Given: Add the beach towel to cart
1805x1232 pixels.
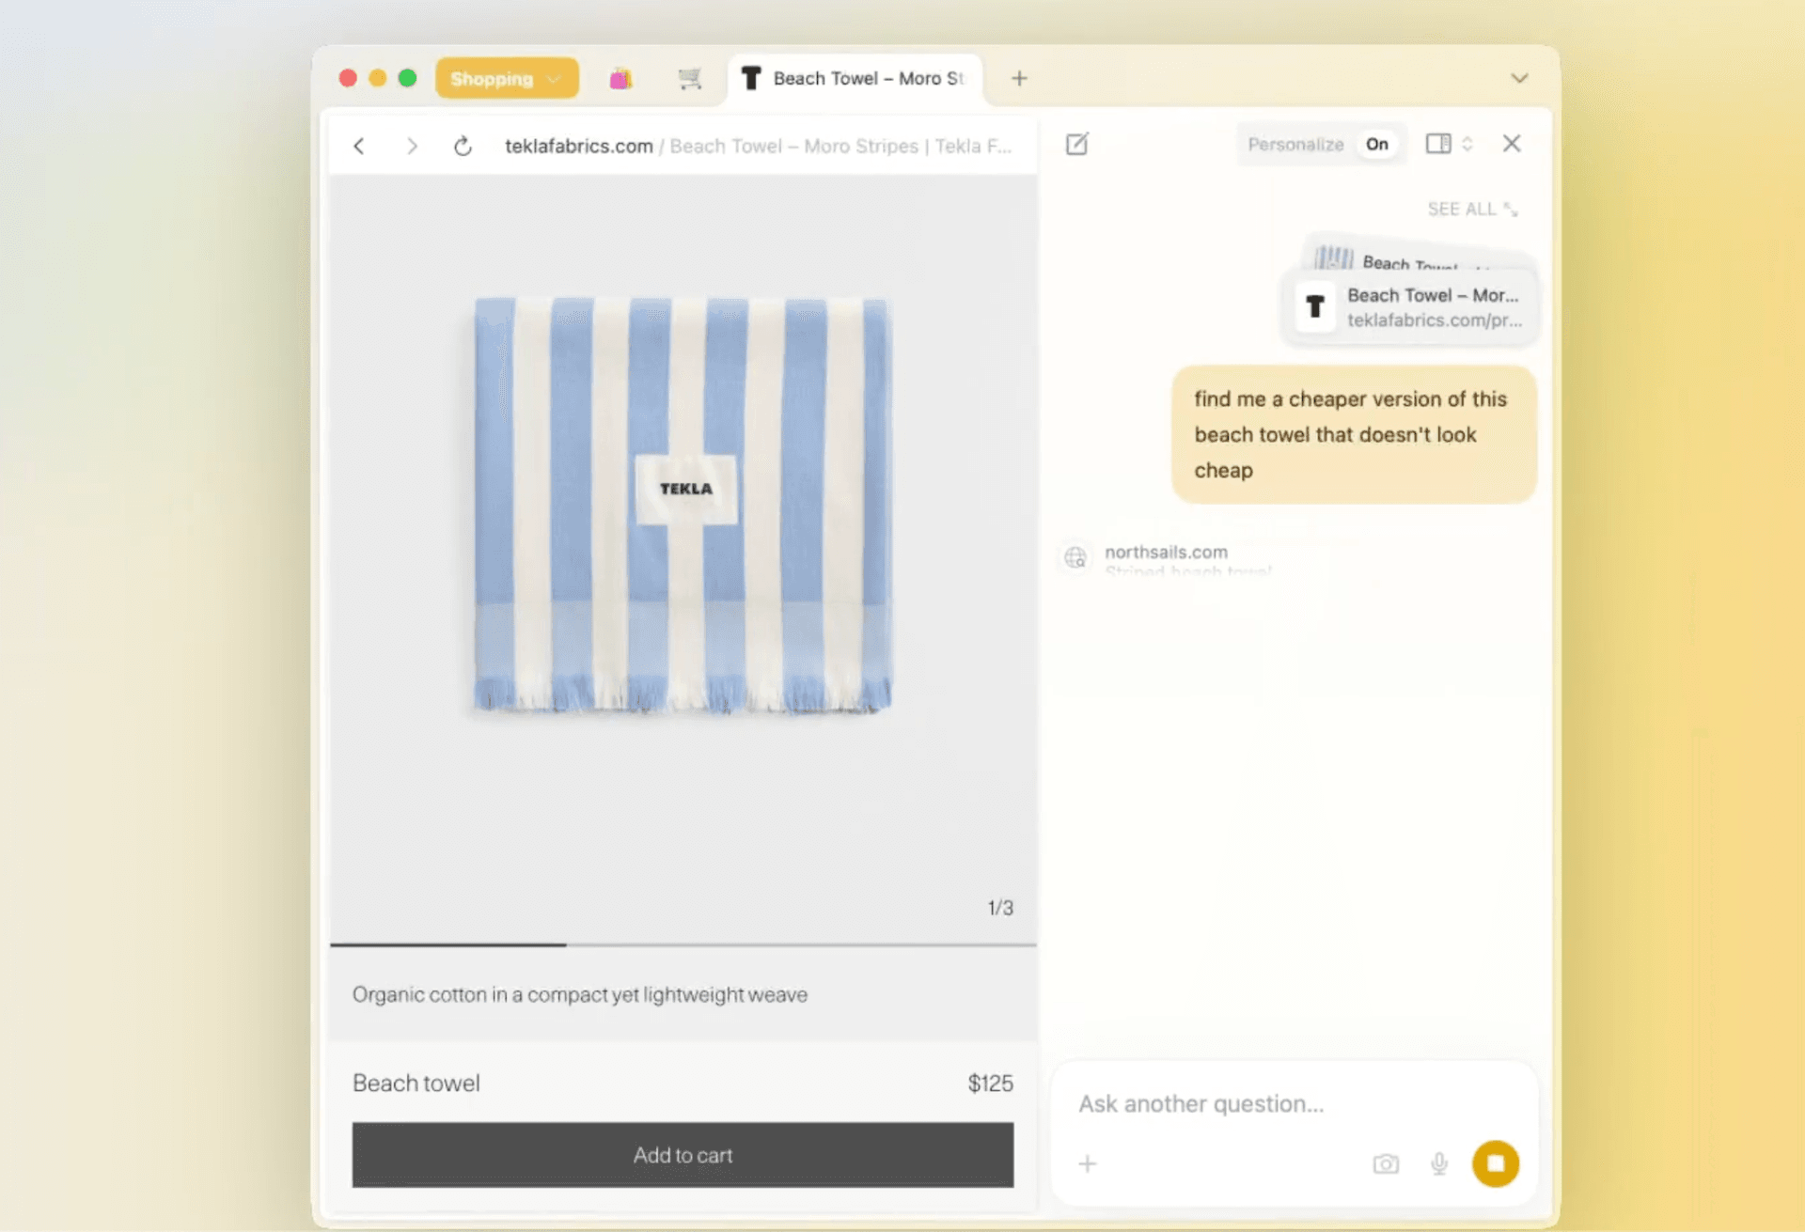Looking at the screenshot, I should point(683,1155).
